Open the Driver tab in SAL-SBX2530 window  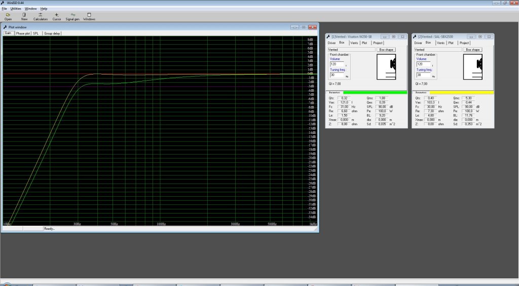[x=418, y=43]
